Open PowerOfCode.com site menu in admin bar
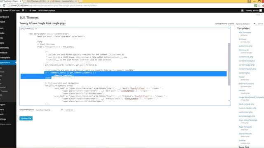Screen dimensions: 264x148 point(10,10)
